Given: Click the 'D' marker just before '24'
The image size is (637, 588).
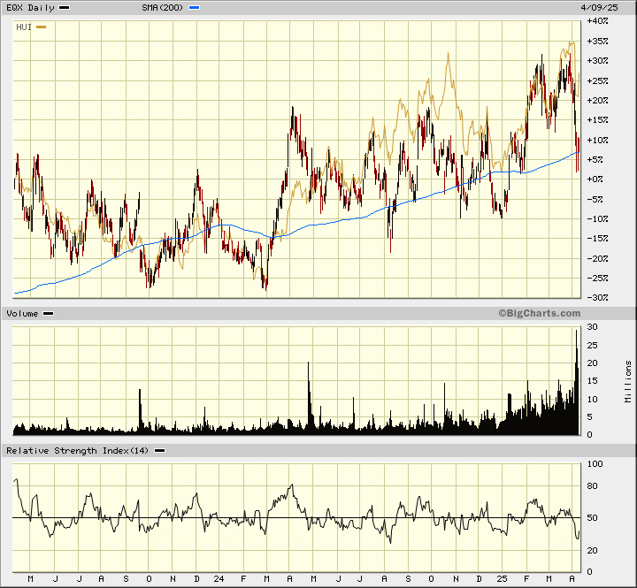Looking at the screenshot, I should coord(196,579).
